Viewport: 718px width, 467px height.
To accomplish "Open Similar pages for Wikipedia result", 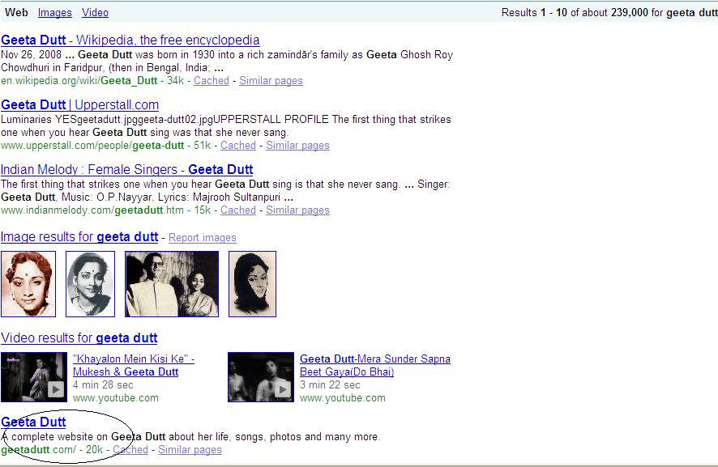I will 271,80.
